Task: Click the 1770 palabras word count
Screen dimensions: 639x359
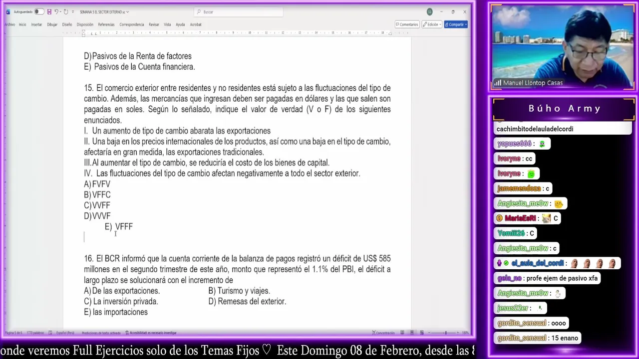Action: coord(35,333)
